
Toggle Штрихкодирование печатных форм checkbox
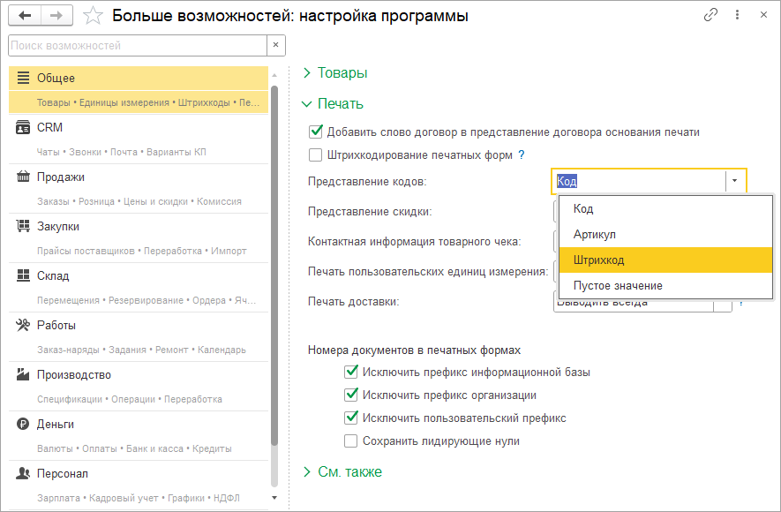[316, 155]
